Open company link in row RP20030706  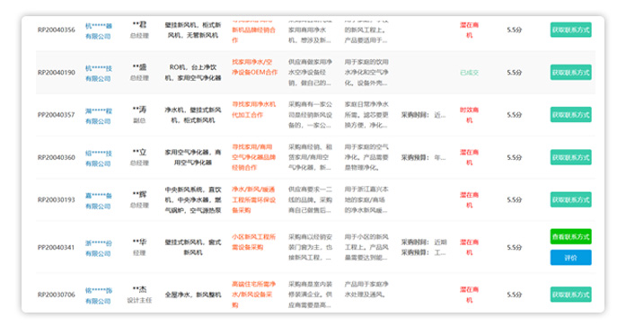[98, 295]
